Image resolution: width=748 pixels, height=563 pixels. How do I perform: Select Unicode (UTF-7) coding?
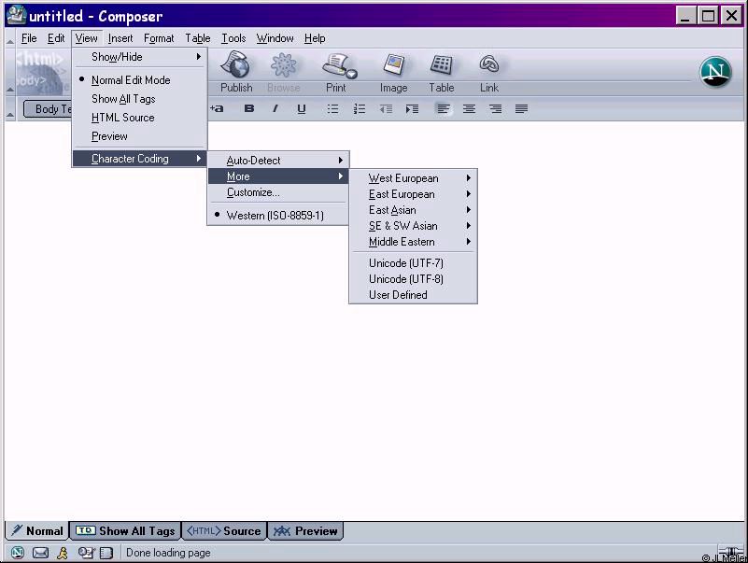pos(413,263)
